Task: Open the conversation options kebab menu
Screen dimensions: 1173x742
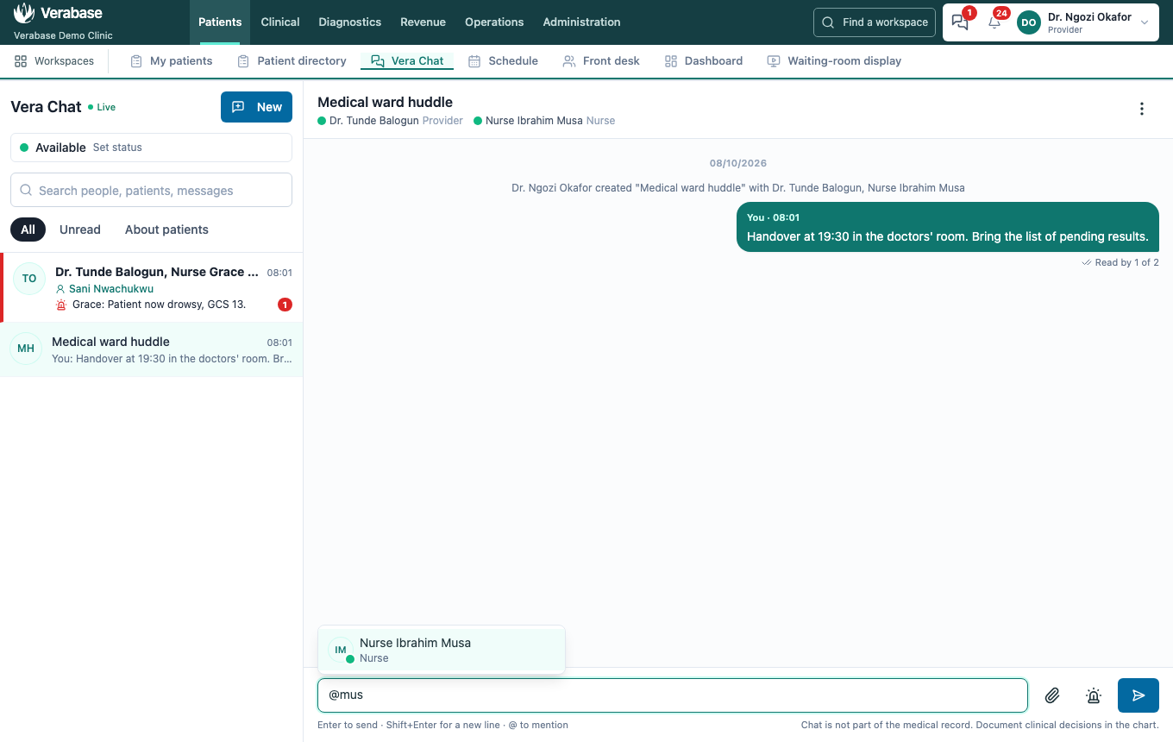Action: click(1142, 109)
